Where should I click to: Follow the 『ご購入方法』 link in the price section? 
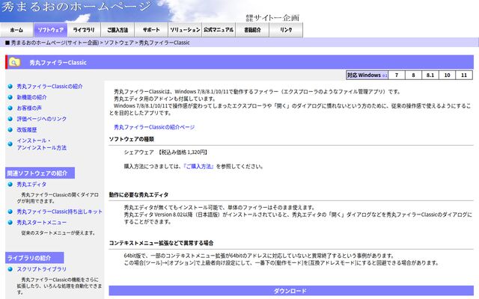[x=198, y=166]
